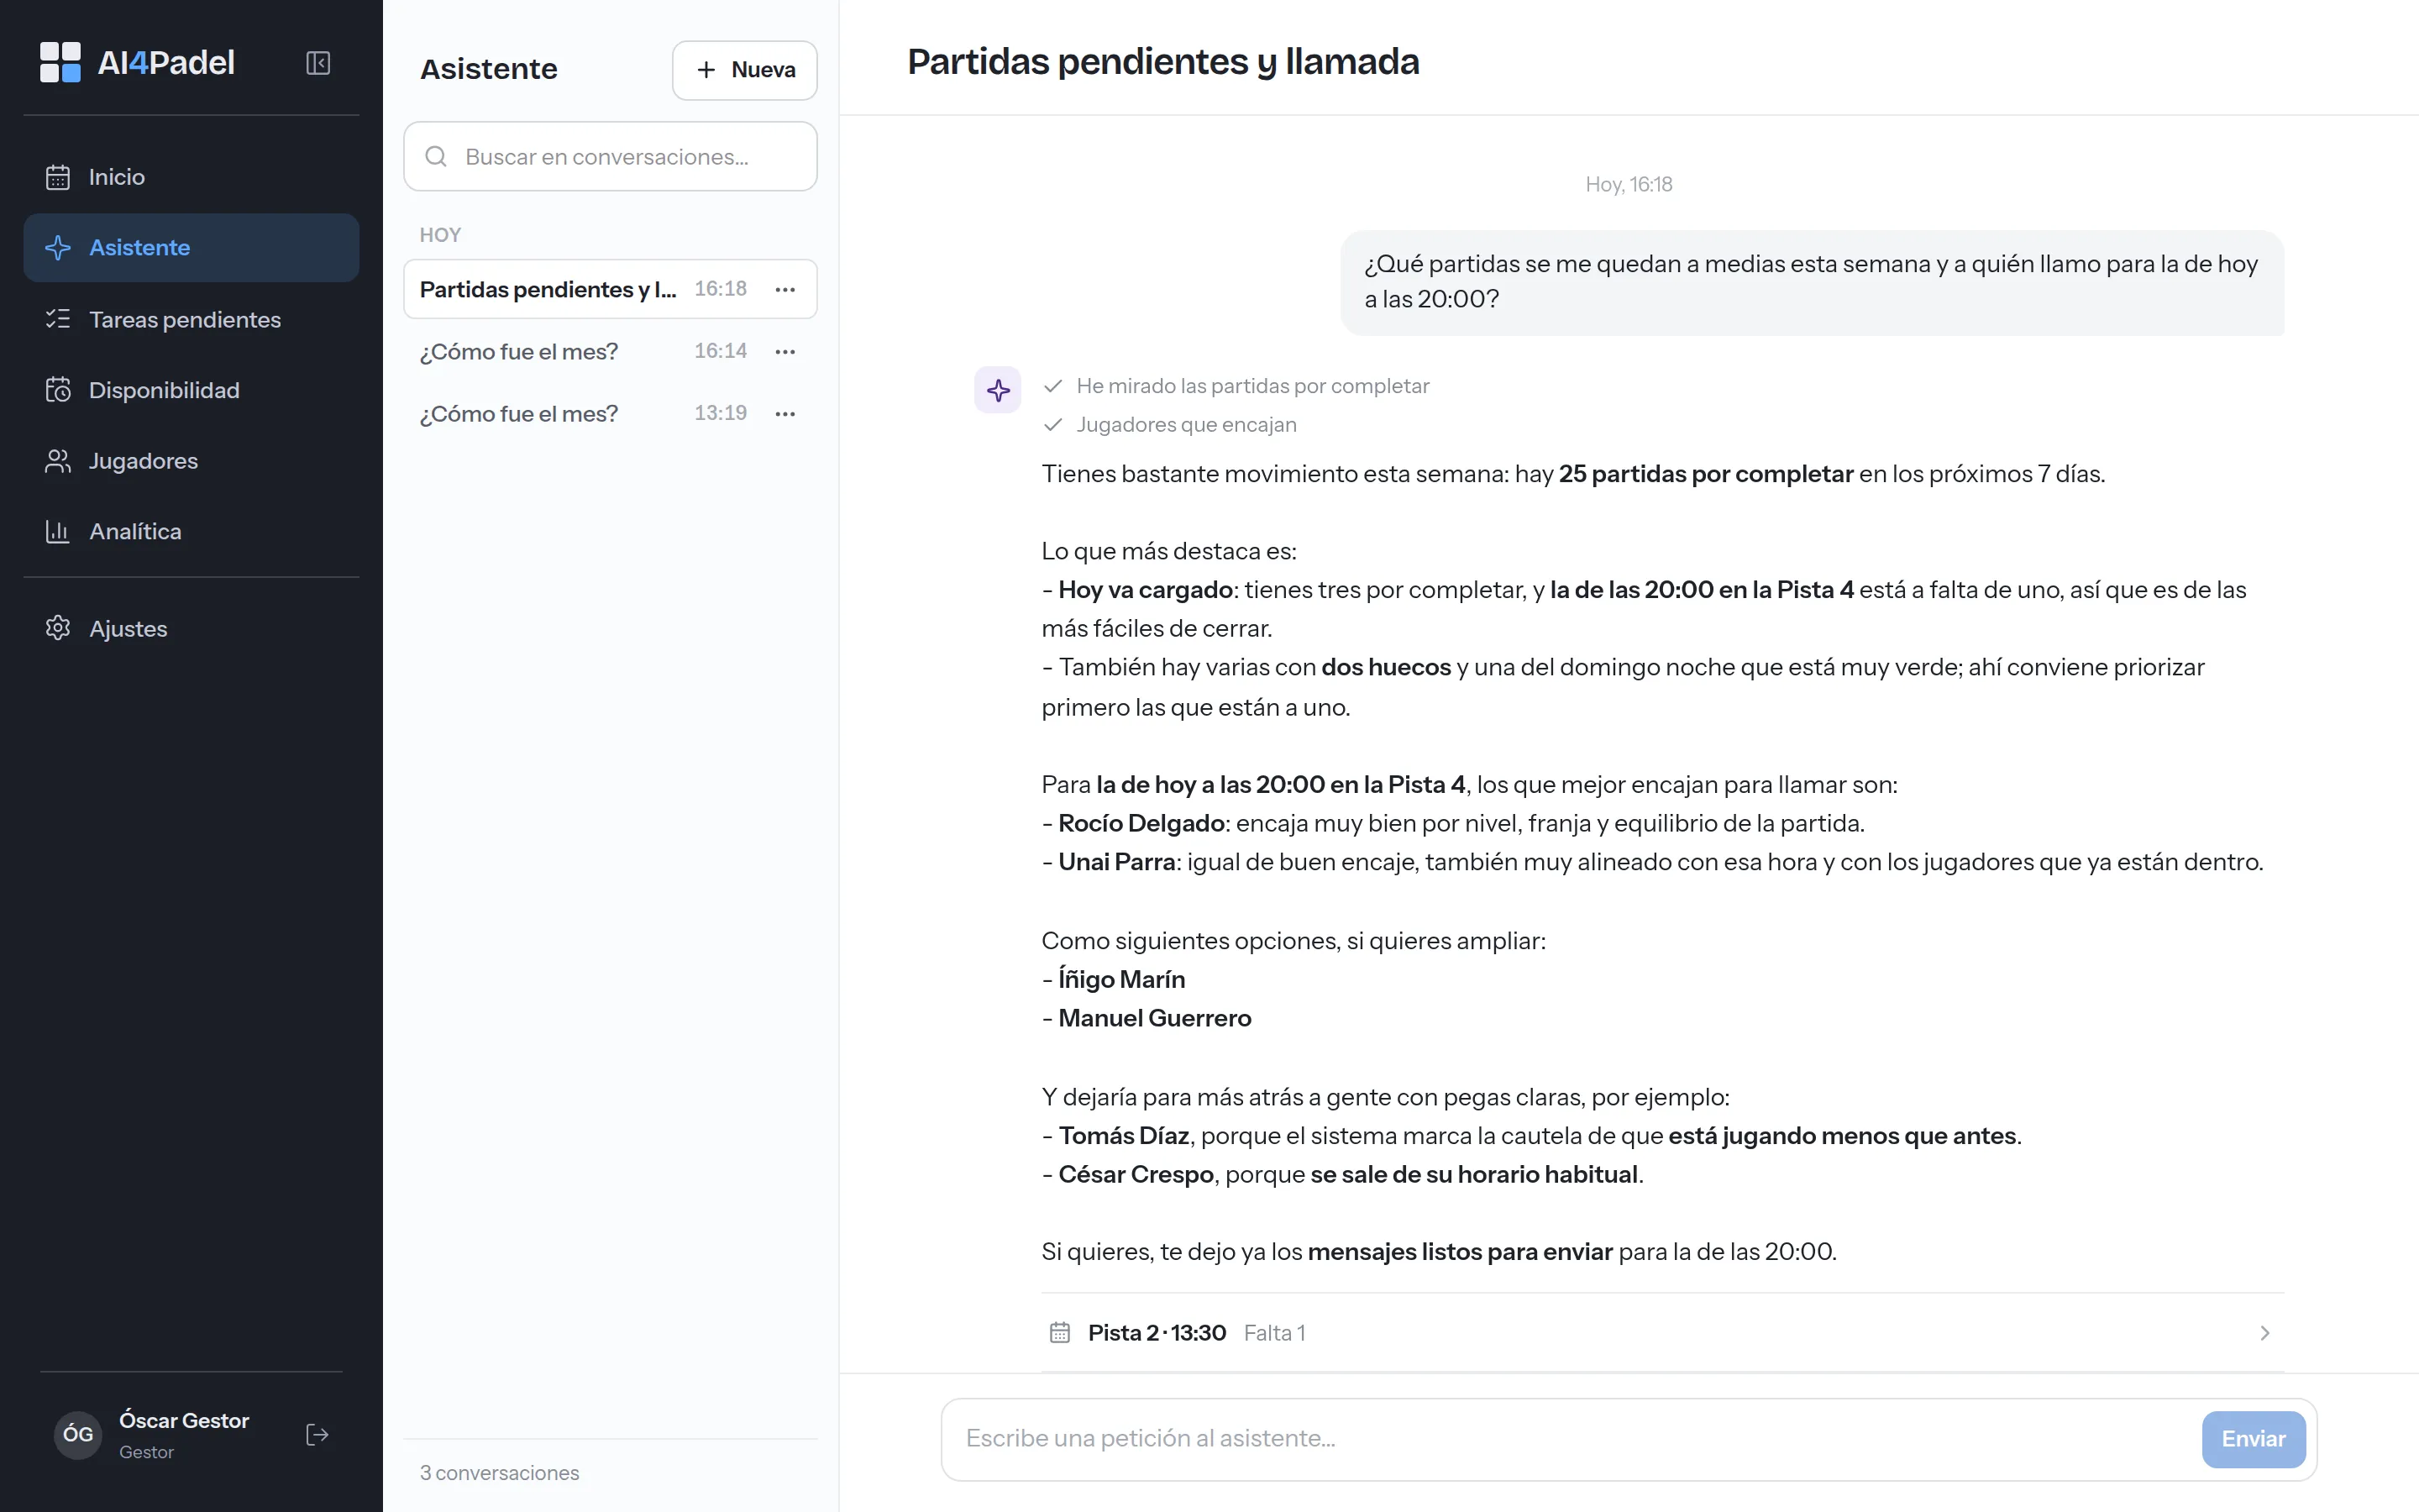Click the user's question message bubble
Viewport: 2419px width, 1512px height.
click(x=1811, y=282)
